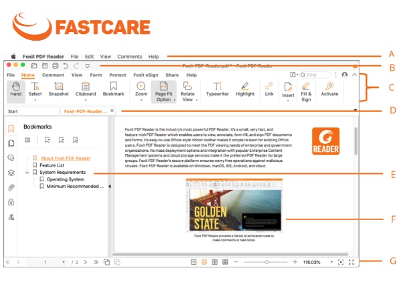401x300 pixels.
Task: Select the Typewriter tool
Action: [x=217, y=89]
